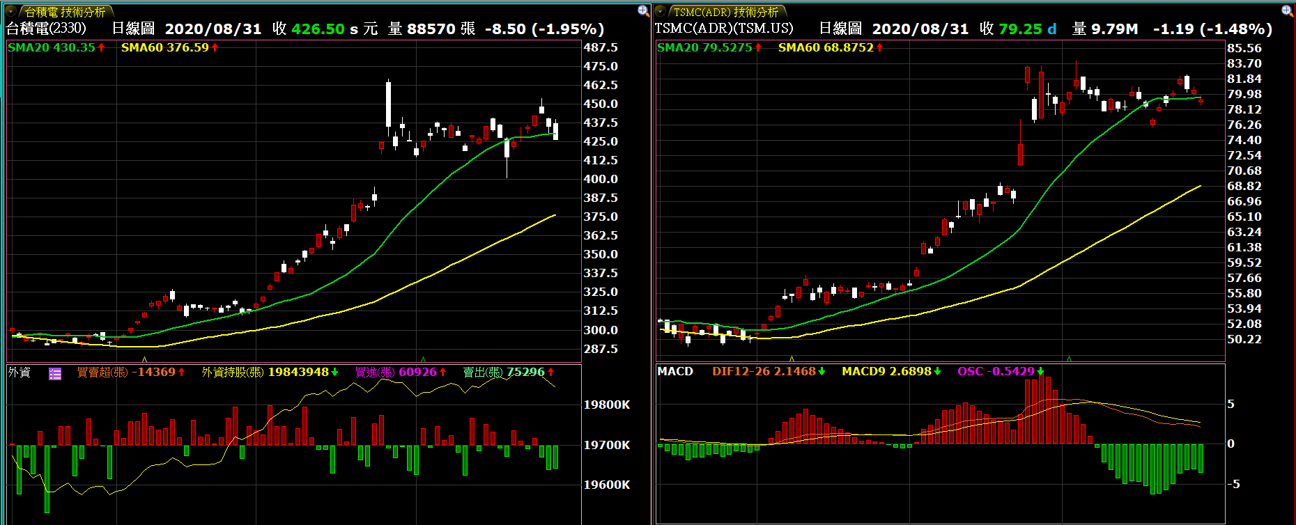Click the SMA20 79.5275 indicator label
Screen dimensions: 1296x525
tap(709, 47)
